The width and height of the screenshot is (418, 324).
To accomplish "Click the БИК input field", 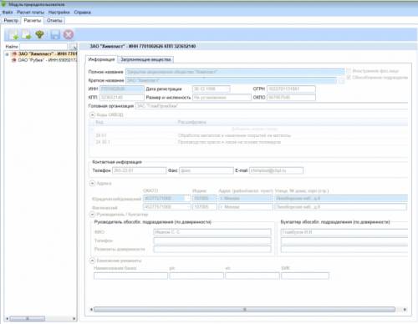I will point(305,276).
